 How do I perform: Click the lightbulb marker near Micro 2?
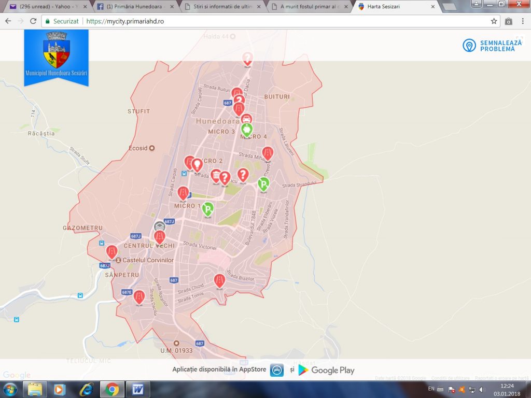click(x=197, y=164)
